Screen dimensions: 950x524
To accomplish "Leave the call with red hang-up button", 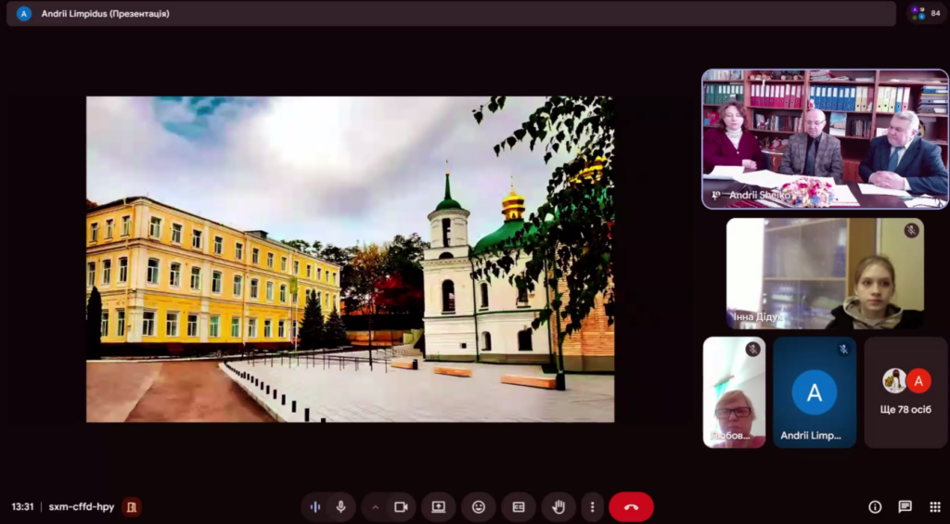I will pyautogui.click(x=631, y=506).
